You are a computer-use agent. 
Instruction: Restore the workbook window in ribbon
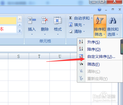pos(113,10)
